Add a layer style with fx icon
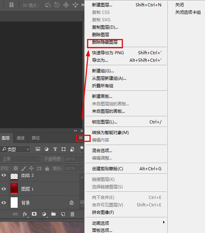205x233 pixels. point(25,214)
